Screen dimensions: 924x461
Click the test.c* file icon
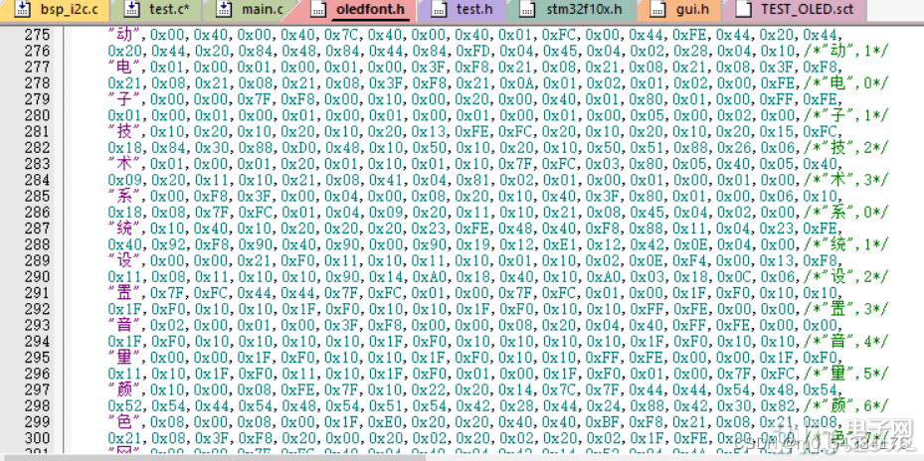pos(132,9)
